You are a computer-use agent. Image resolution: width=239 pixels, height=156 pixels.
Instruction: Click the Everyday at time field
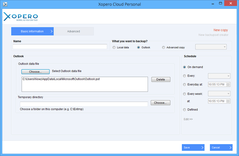tap(217, 85)
